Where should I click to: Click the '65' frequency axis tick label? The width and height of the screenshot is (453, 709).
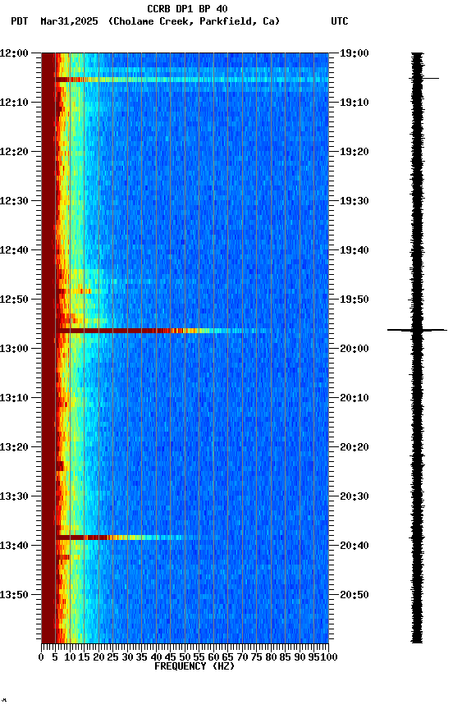[x=227, y=657]
